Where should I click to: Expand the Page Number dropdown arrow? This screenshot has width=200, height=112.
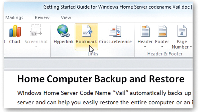(x=191, y=47)
